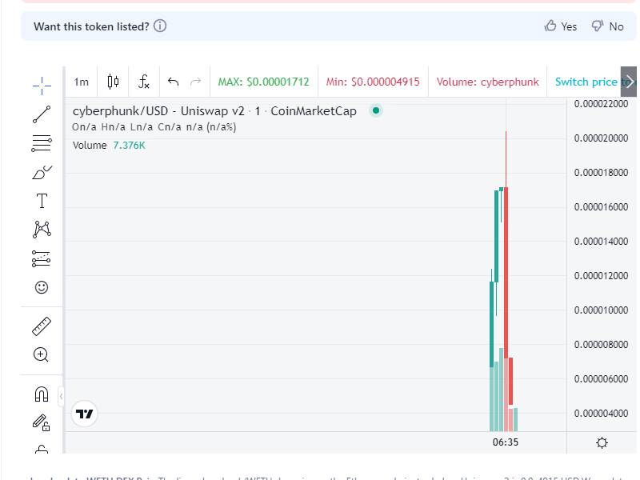Image resolution: width=640 pixels, height=480 pixels.
Task: Open the Emoji stickers tool
Action: coord(41,286)
